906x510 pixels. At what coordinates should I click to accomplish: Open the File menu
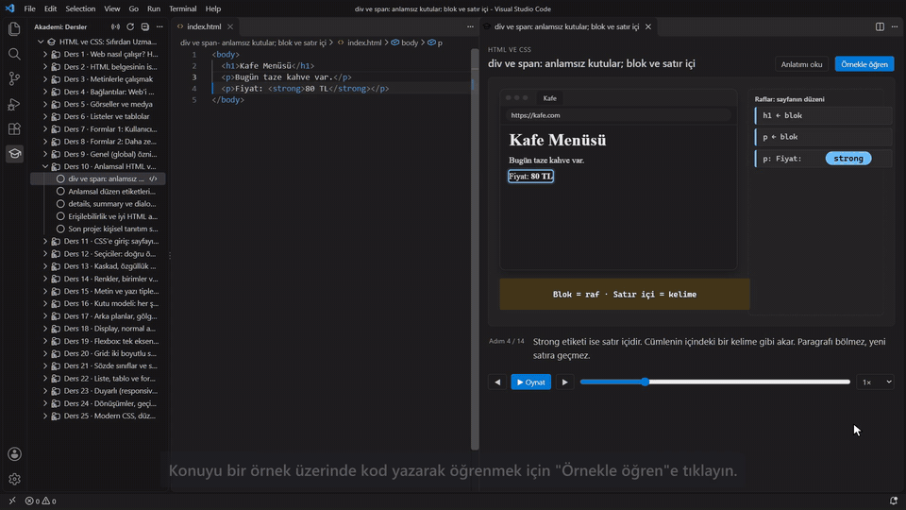point(29,8)
